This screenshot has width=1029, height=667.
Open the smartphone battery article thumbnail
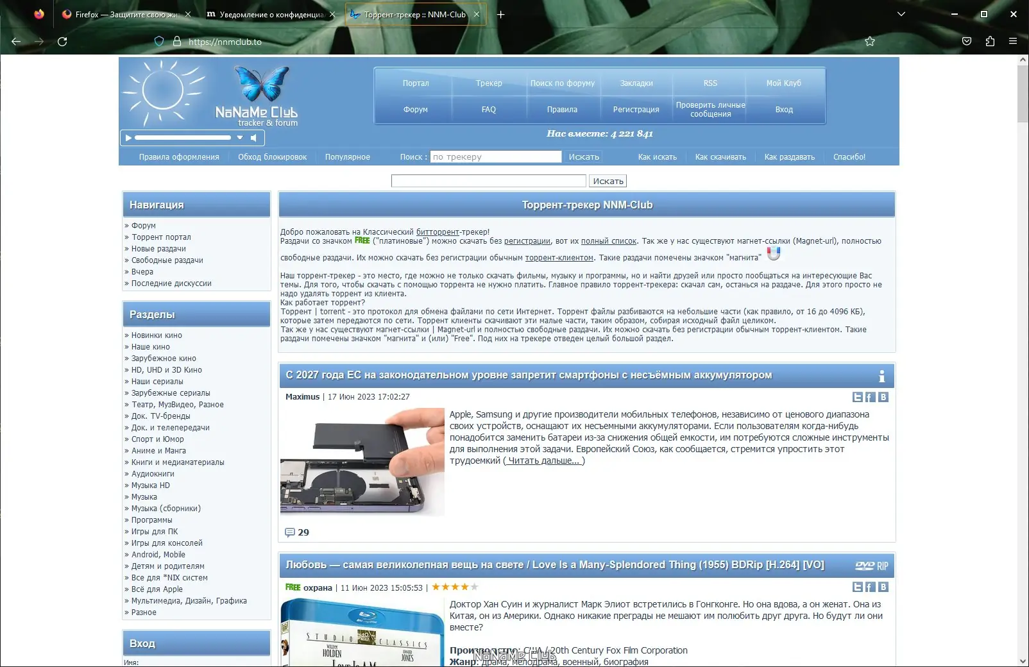tap(362, 462)
